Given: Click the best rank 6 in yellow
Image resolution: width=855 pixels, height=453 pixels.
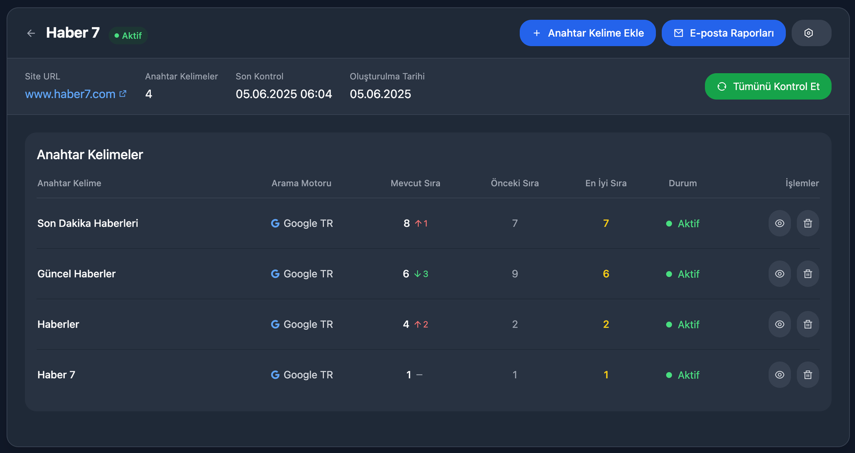Looking at the screenshot, I should click(x=606, y=274).
